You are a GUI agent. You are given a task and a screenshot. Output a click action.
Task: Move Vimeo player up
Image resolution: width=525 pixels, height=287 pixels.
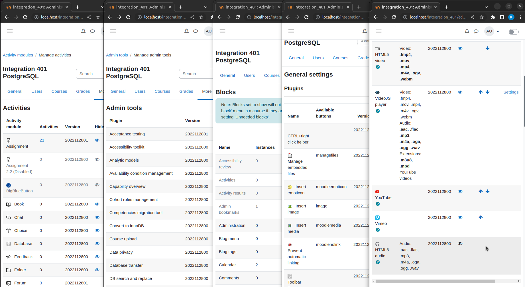481,217
